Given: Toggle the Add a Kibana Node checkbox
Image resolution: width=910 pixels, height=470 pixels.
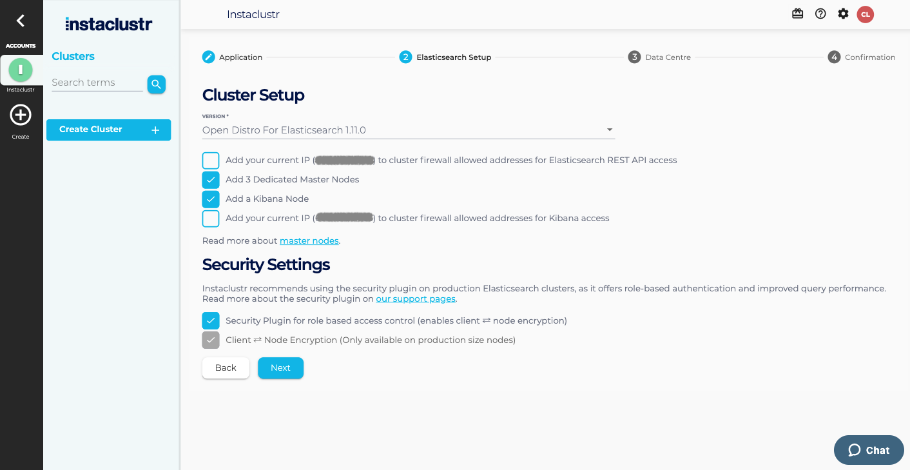Looking at the screenshot, I should click(211, 199).
